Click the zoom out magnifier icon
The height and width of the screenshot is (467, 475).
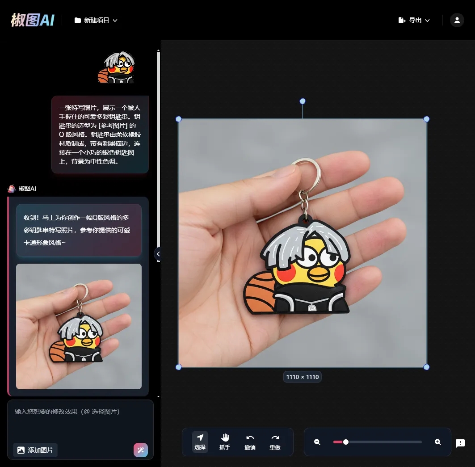(317, 442)
